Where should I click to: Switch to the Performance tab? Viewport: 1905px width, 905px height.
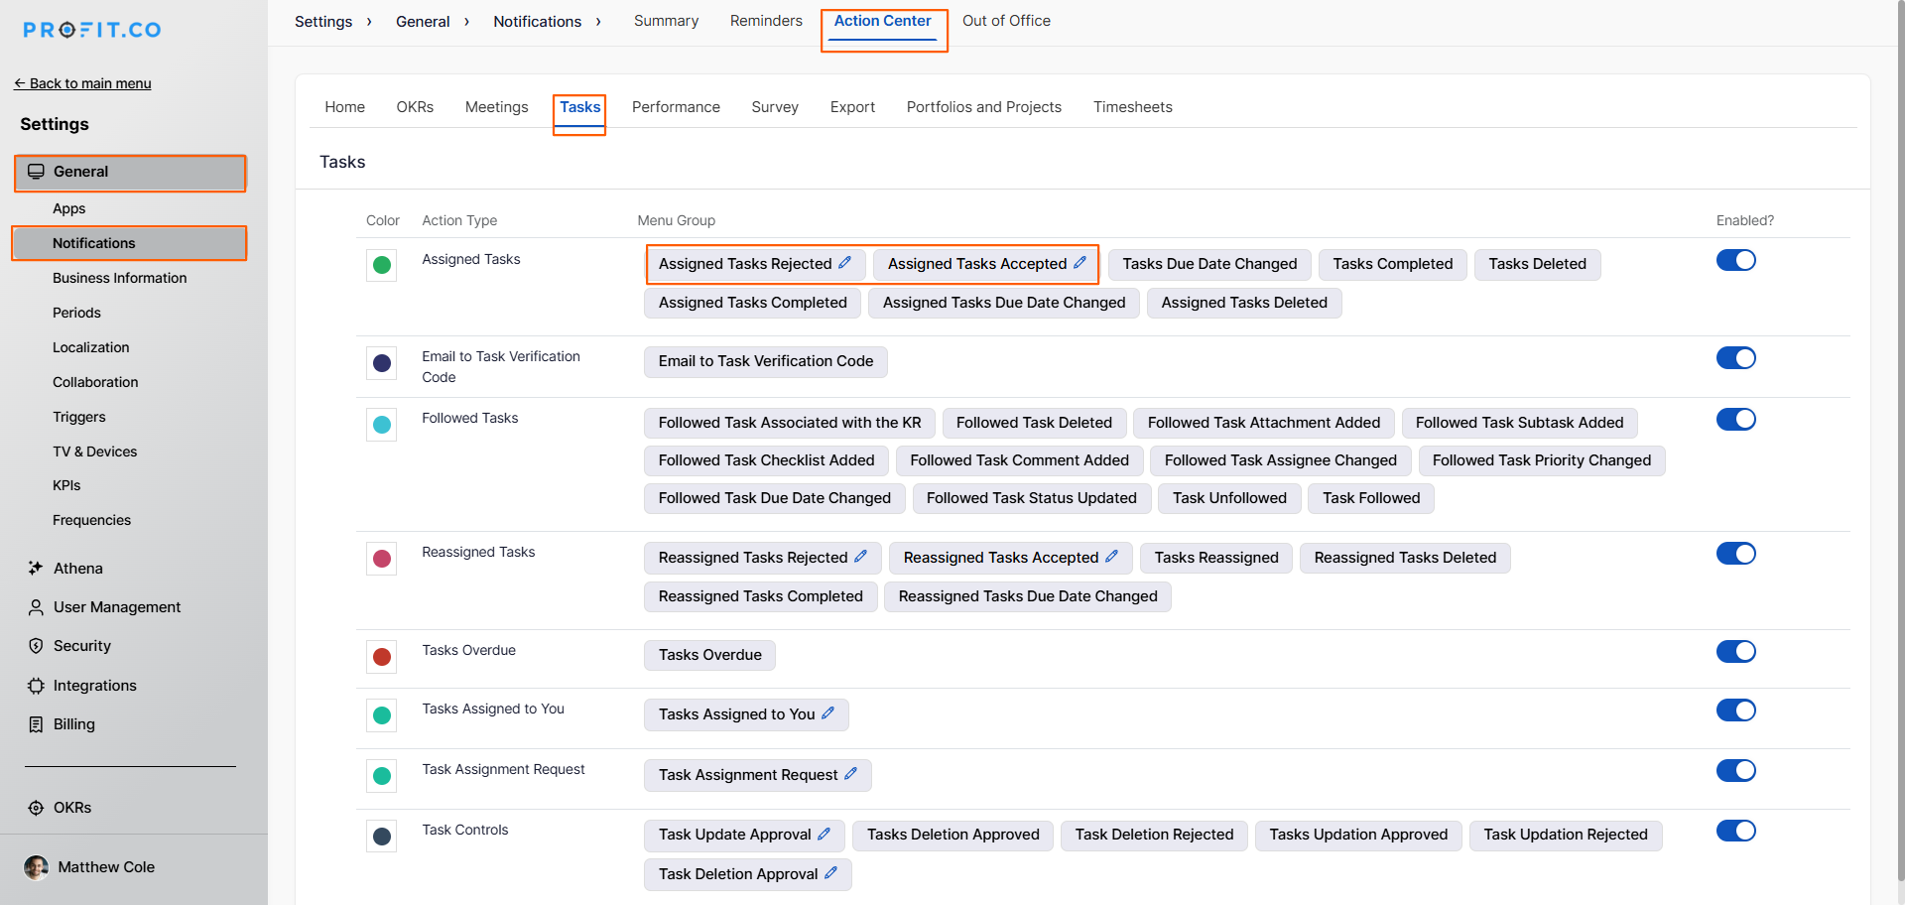pos(676,107)
